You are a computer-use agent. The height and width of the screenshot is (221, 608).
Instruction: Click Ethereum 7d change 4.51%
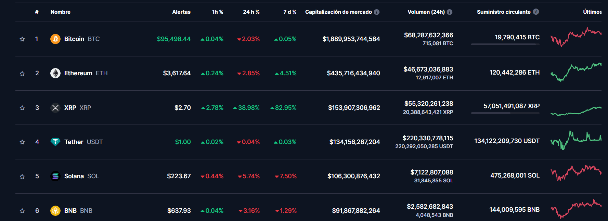point(286,73)
